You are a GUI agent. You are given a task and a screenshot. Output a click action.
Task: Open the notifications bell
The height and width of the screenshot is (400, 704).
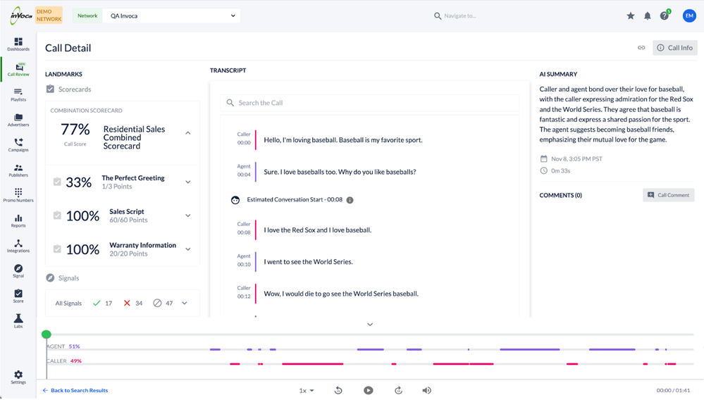click(x=648, y=15)
